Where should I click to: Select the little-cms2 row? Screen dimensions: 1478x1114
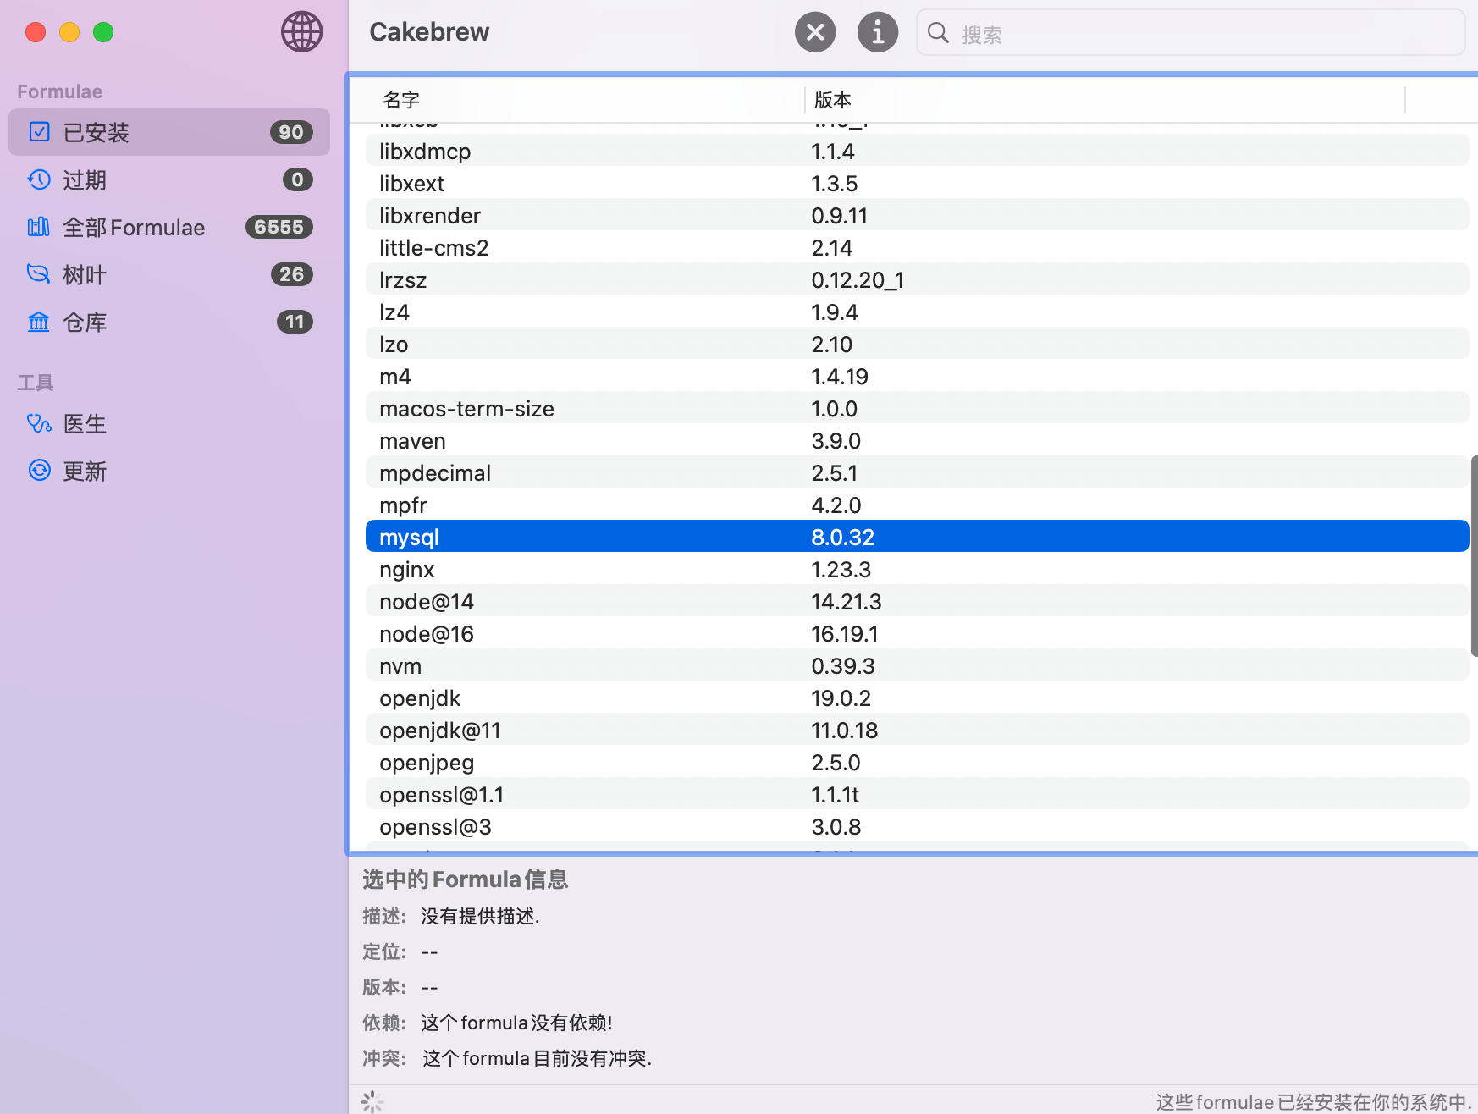(x=917, y=248)
